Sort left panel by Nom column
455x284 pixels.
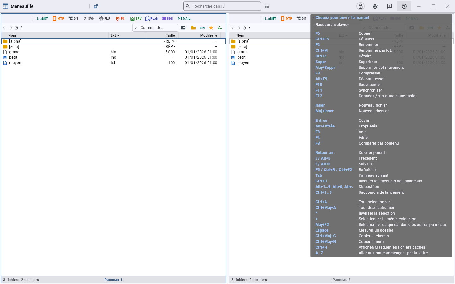[x=55, y=35]
